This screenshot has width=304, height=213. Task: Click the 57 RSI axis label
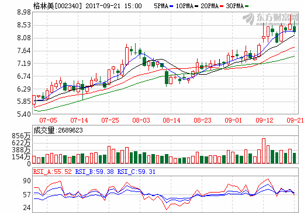coord(27,194)
